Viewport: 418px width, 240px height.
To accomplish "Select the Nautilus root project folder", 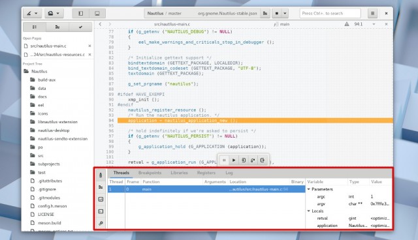I will pyautogui.click(x=39, y=71).
